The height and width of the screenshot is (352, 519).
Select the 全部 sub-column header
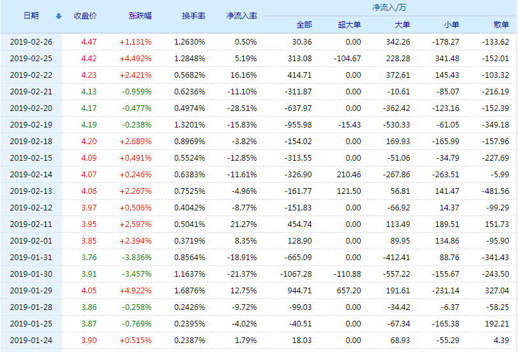coord(304,25)
